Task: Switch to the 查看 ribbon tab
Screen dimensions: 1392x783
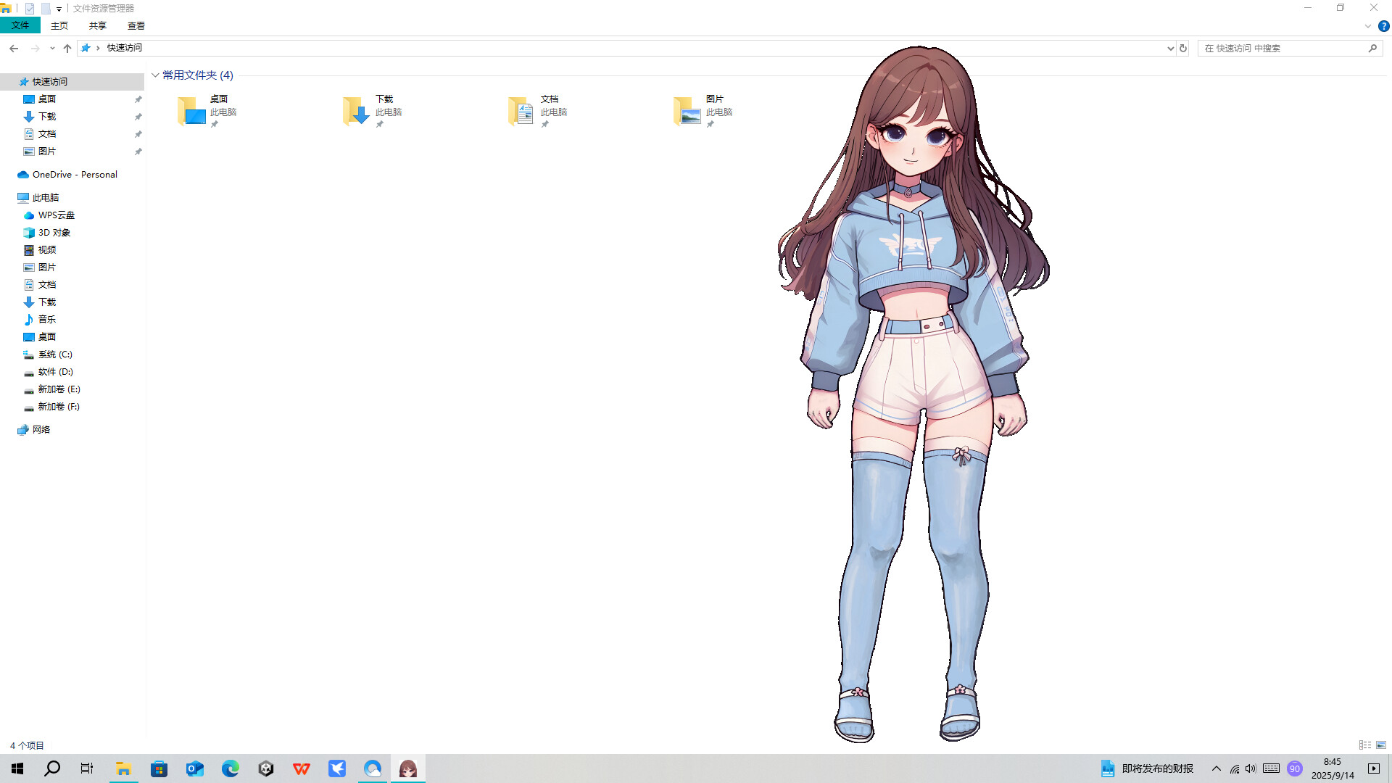Action: tap(136, 25)
